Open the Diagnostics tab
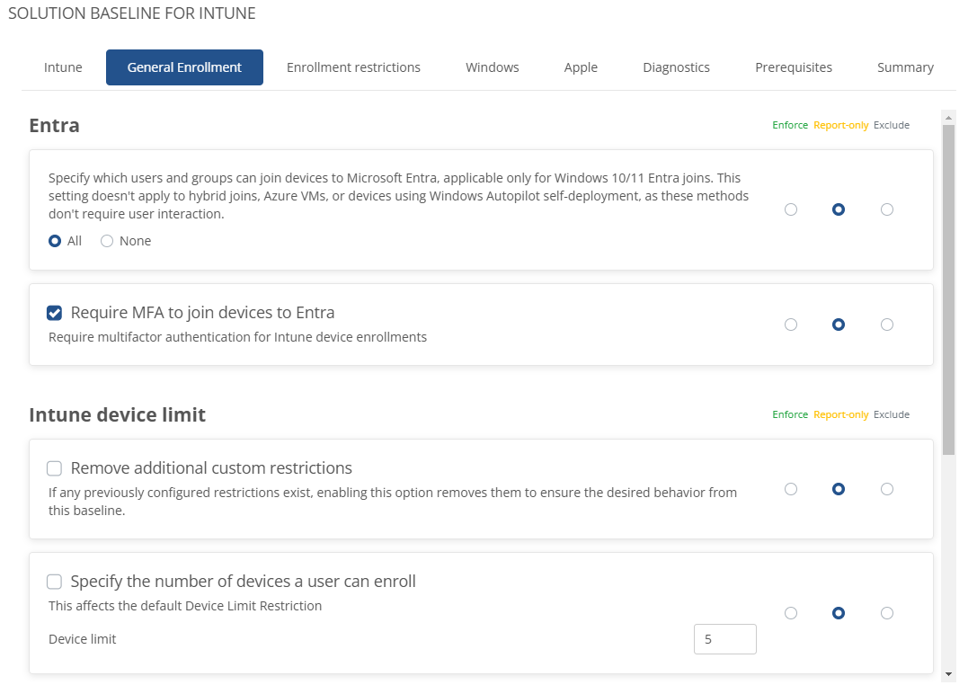This screenshot has height=685, width=968. point(676,67)
